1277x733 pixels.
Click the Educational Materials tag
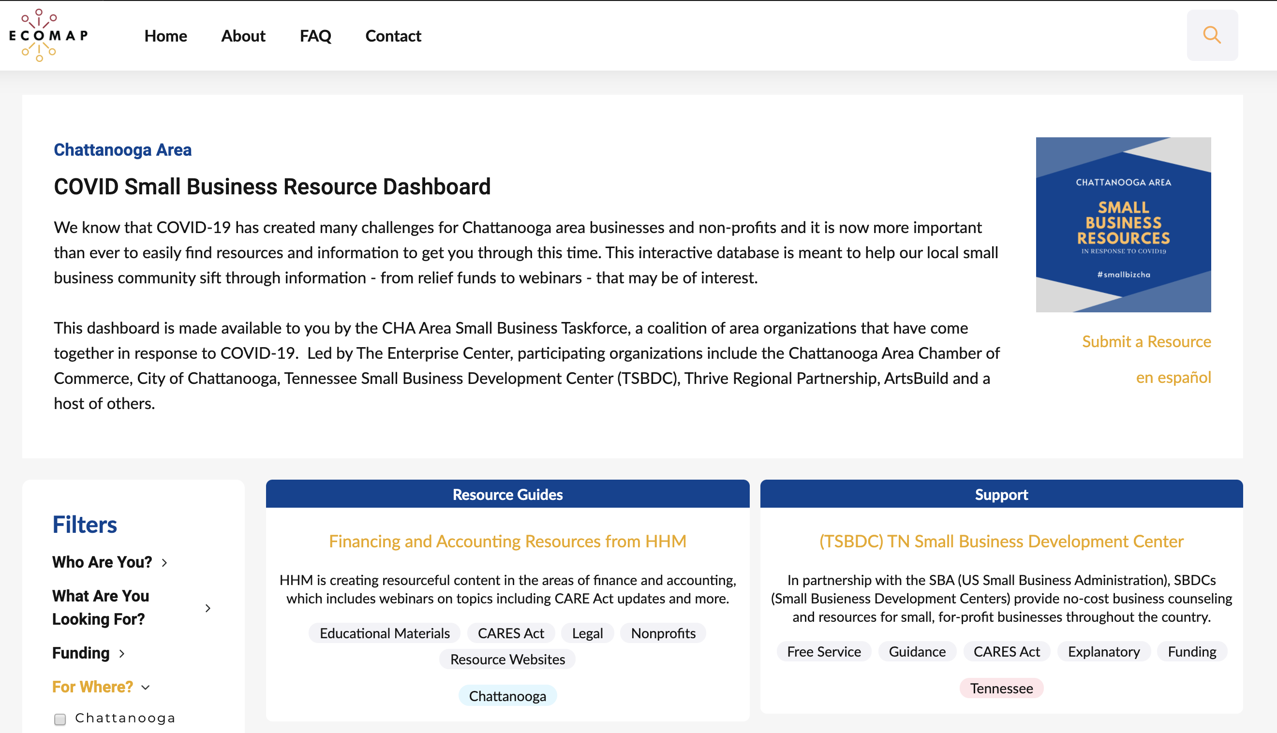click(x=384, y=633)
